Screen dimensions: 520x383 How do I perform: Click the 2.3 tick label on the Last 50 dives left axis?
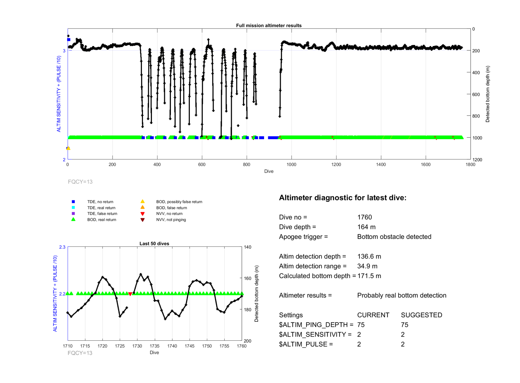tap(62, 247)
